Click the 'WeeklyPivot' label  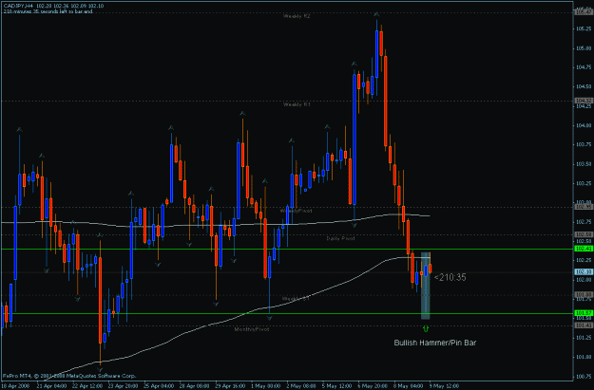coord(297,211)
